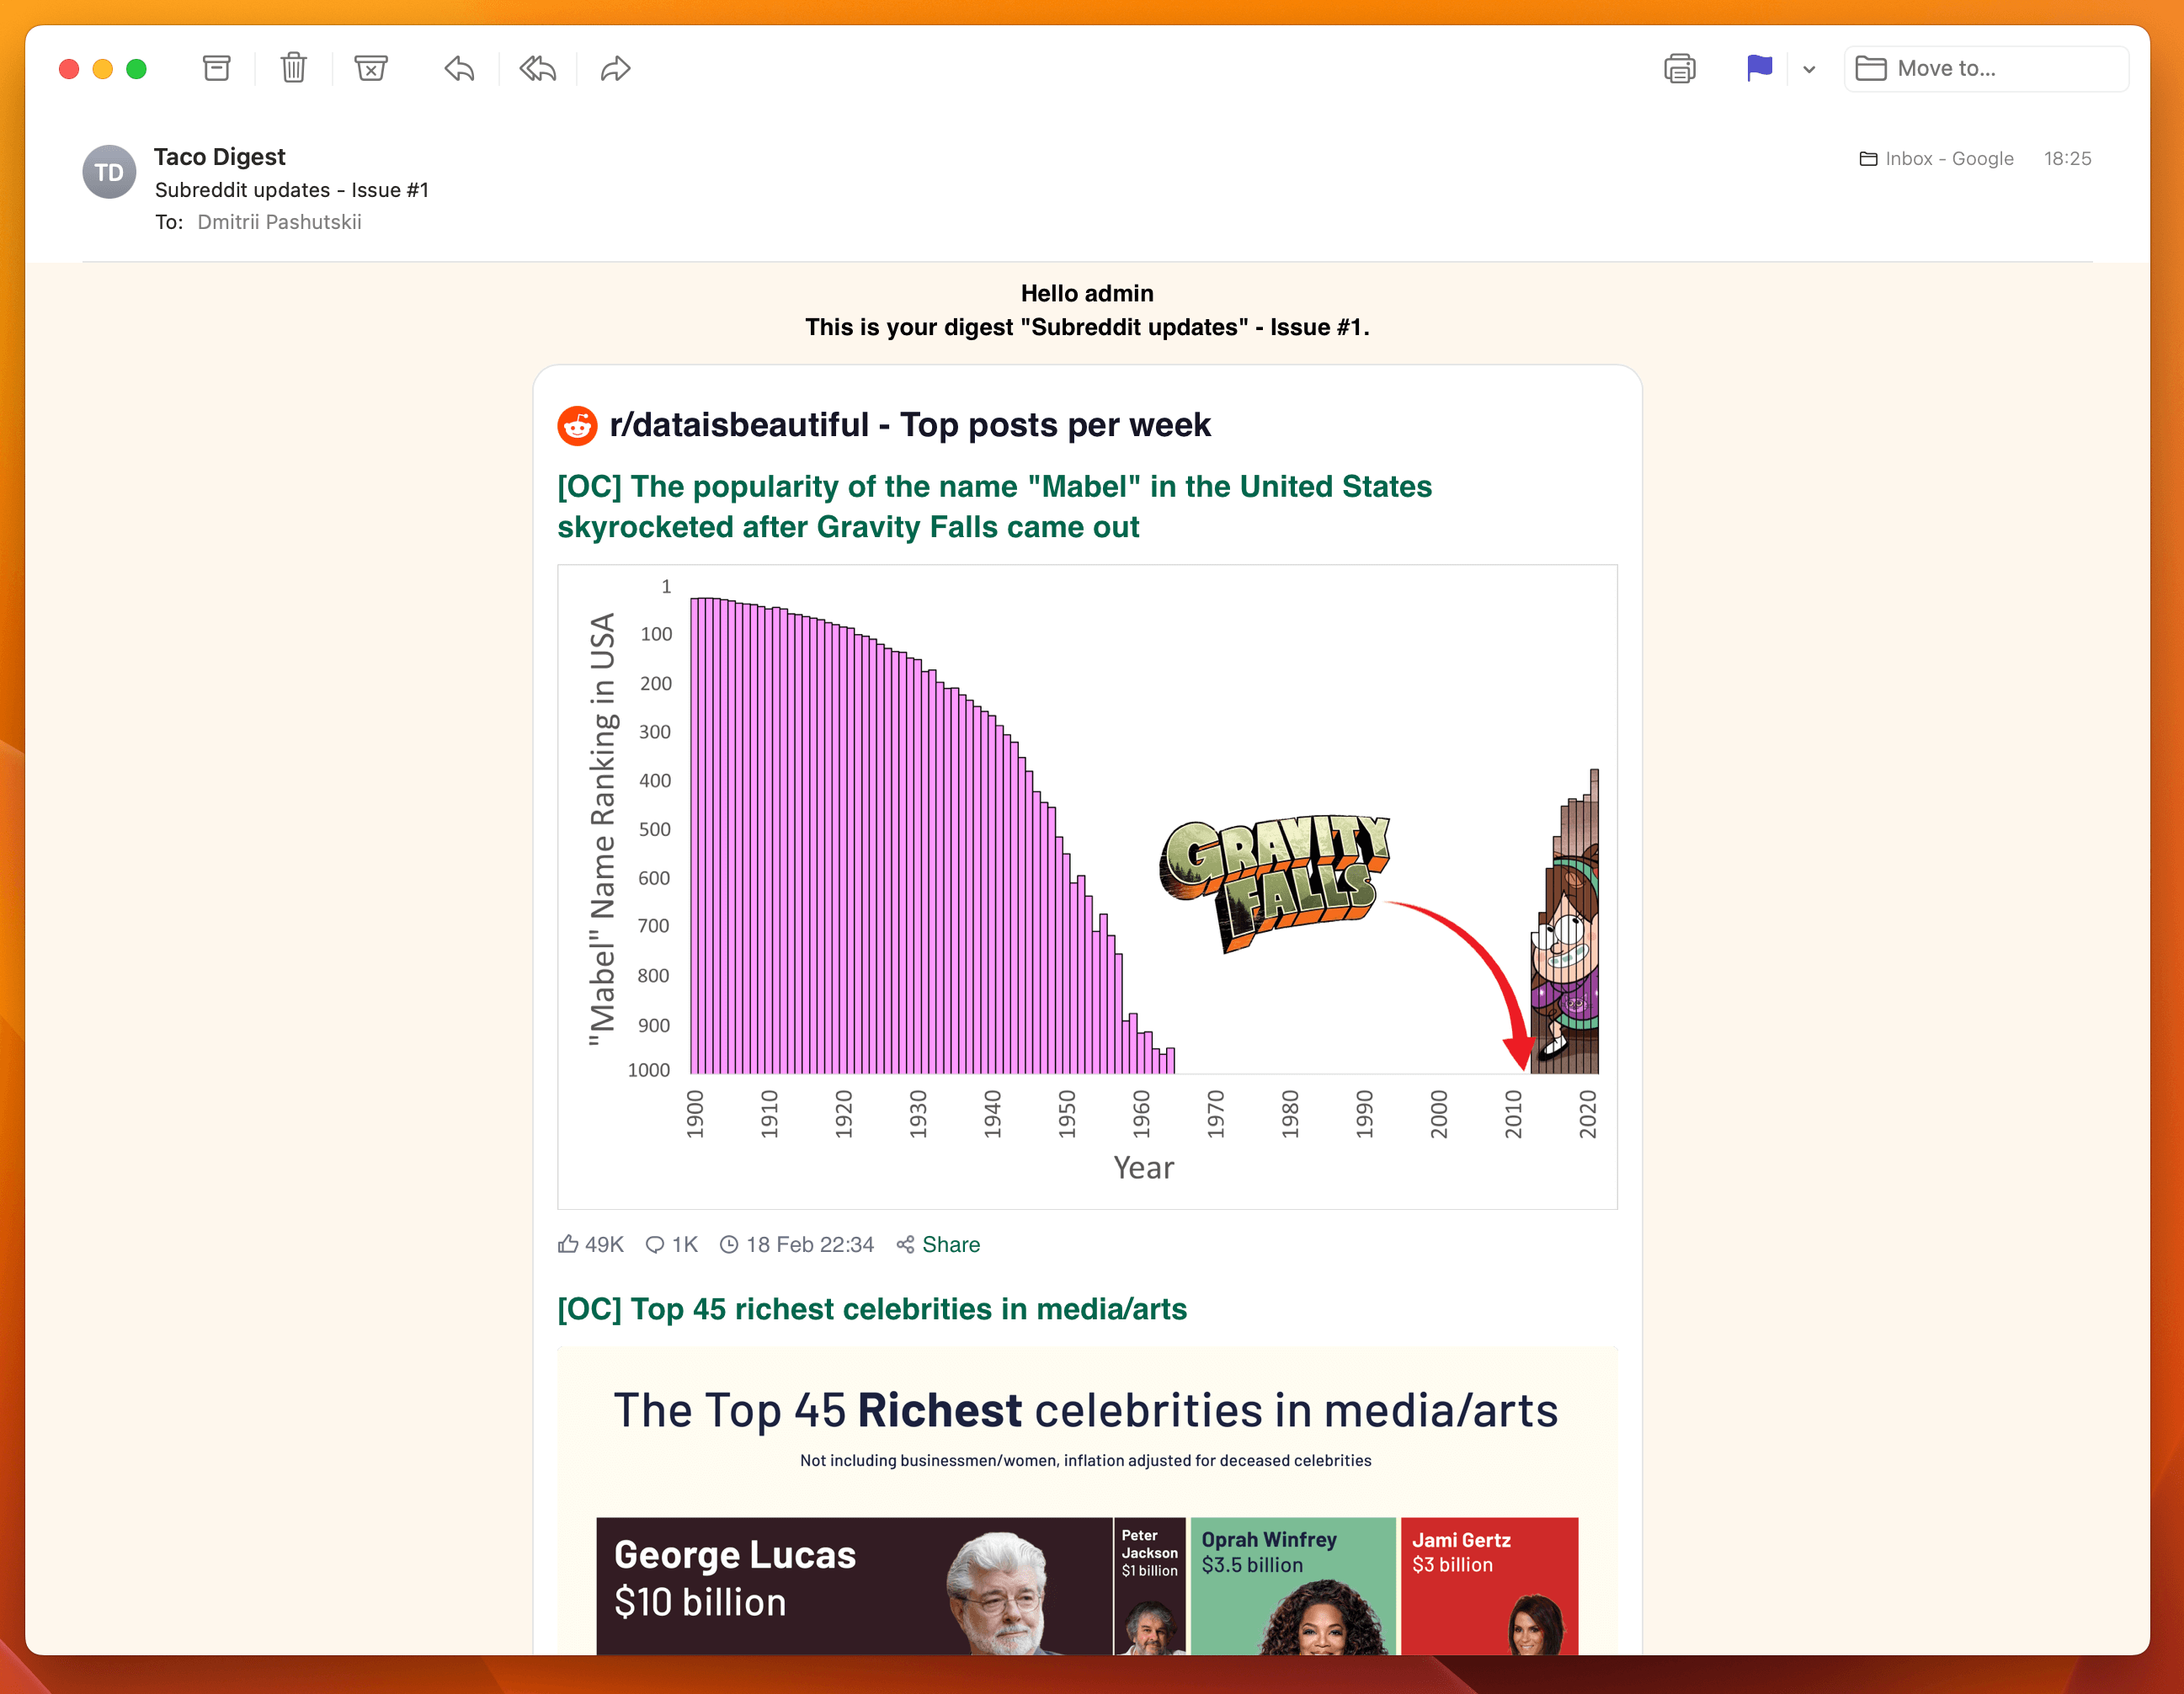The image size is (2184, 1694).
Task: Click the TD sender avatar
Action: (109, 172)
